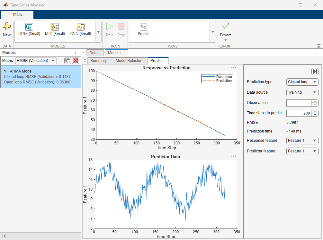
Task: Select ARMA Model in models list
Action: tap(40, 77)
